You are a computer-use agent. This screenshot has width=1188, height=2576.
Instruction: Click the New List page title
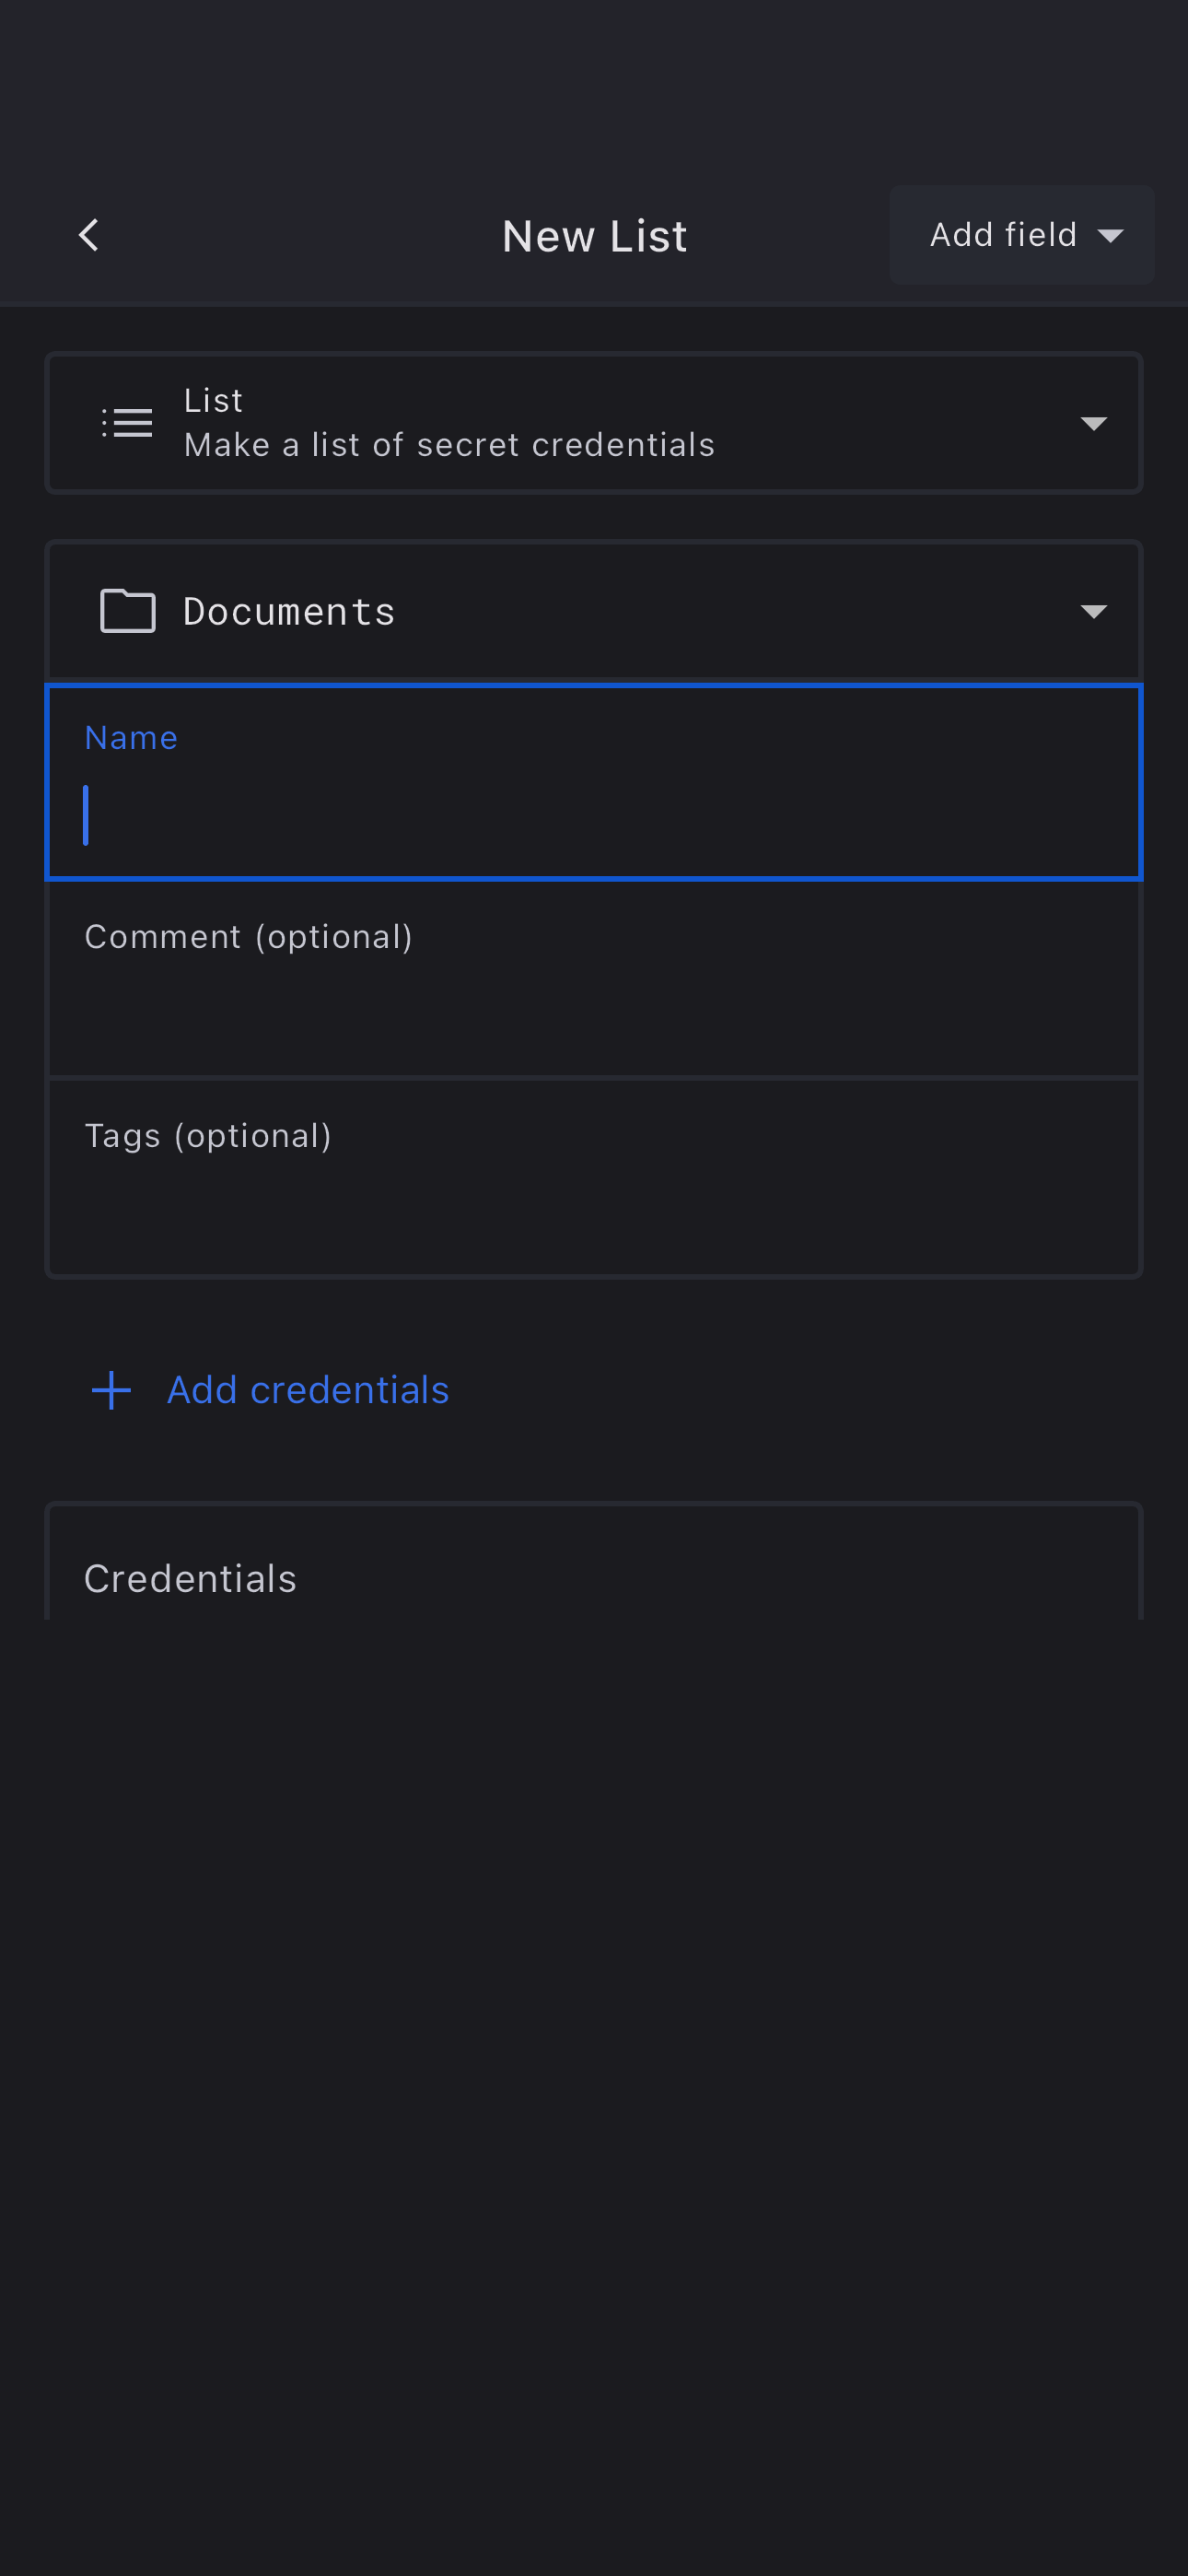pos(594,237)
